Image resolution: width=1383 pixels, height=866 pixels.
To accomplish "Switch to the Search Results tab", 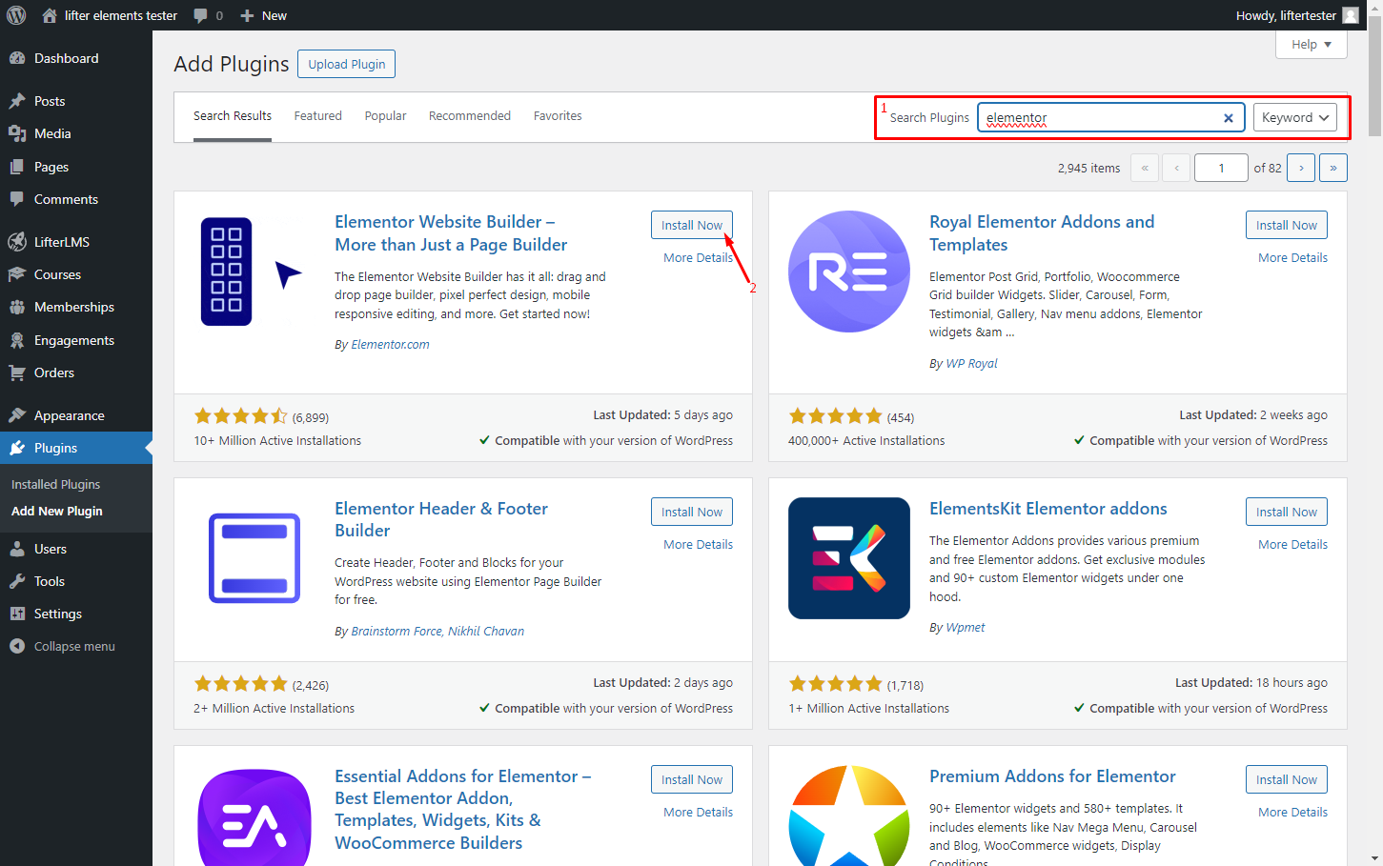I will pyautogui.click(x=233, y=116).
